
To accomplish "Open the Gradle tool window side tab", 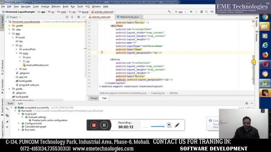I will pyautogui.click(x=257, y=22).
